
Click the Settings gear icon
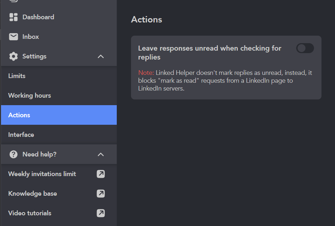(x=14, y=56)
